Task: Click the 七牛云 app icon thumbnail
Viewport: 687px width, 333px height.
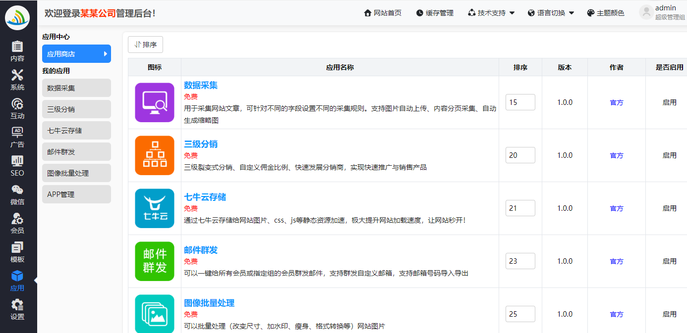Action: 155,208
